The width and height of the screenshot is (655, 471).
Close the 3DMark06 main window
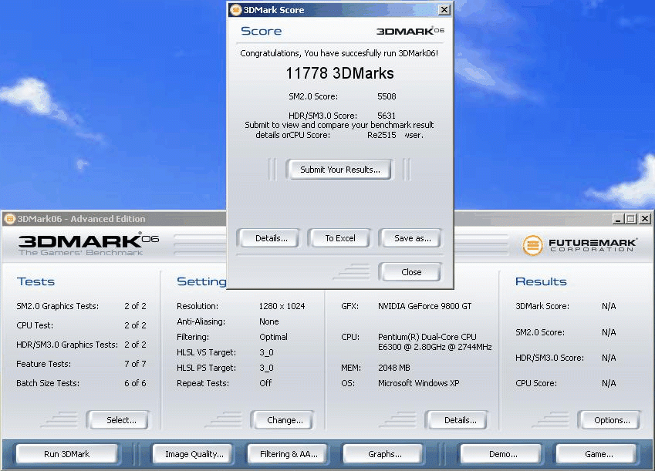645,219
